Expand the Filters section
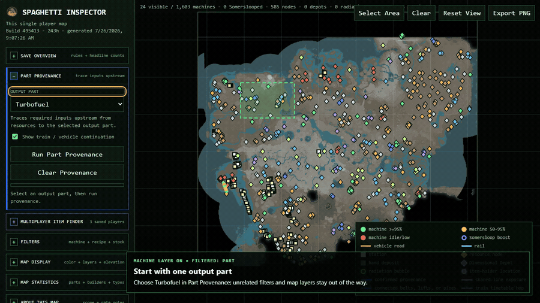Image resolution: width=540 pixels, height=303 pixels. point(14,242)
